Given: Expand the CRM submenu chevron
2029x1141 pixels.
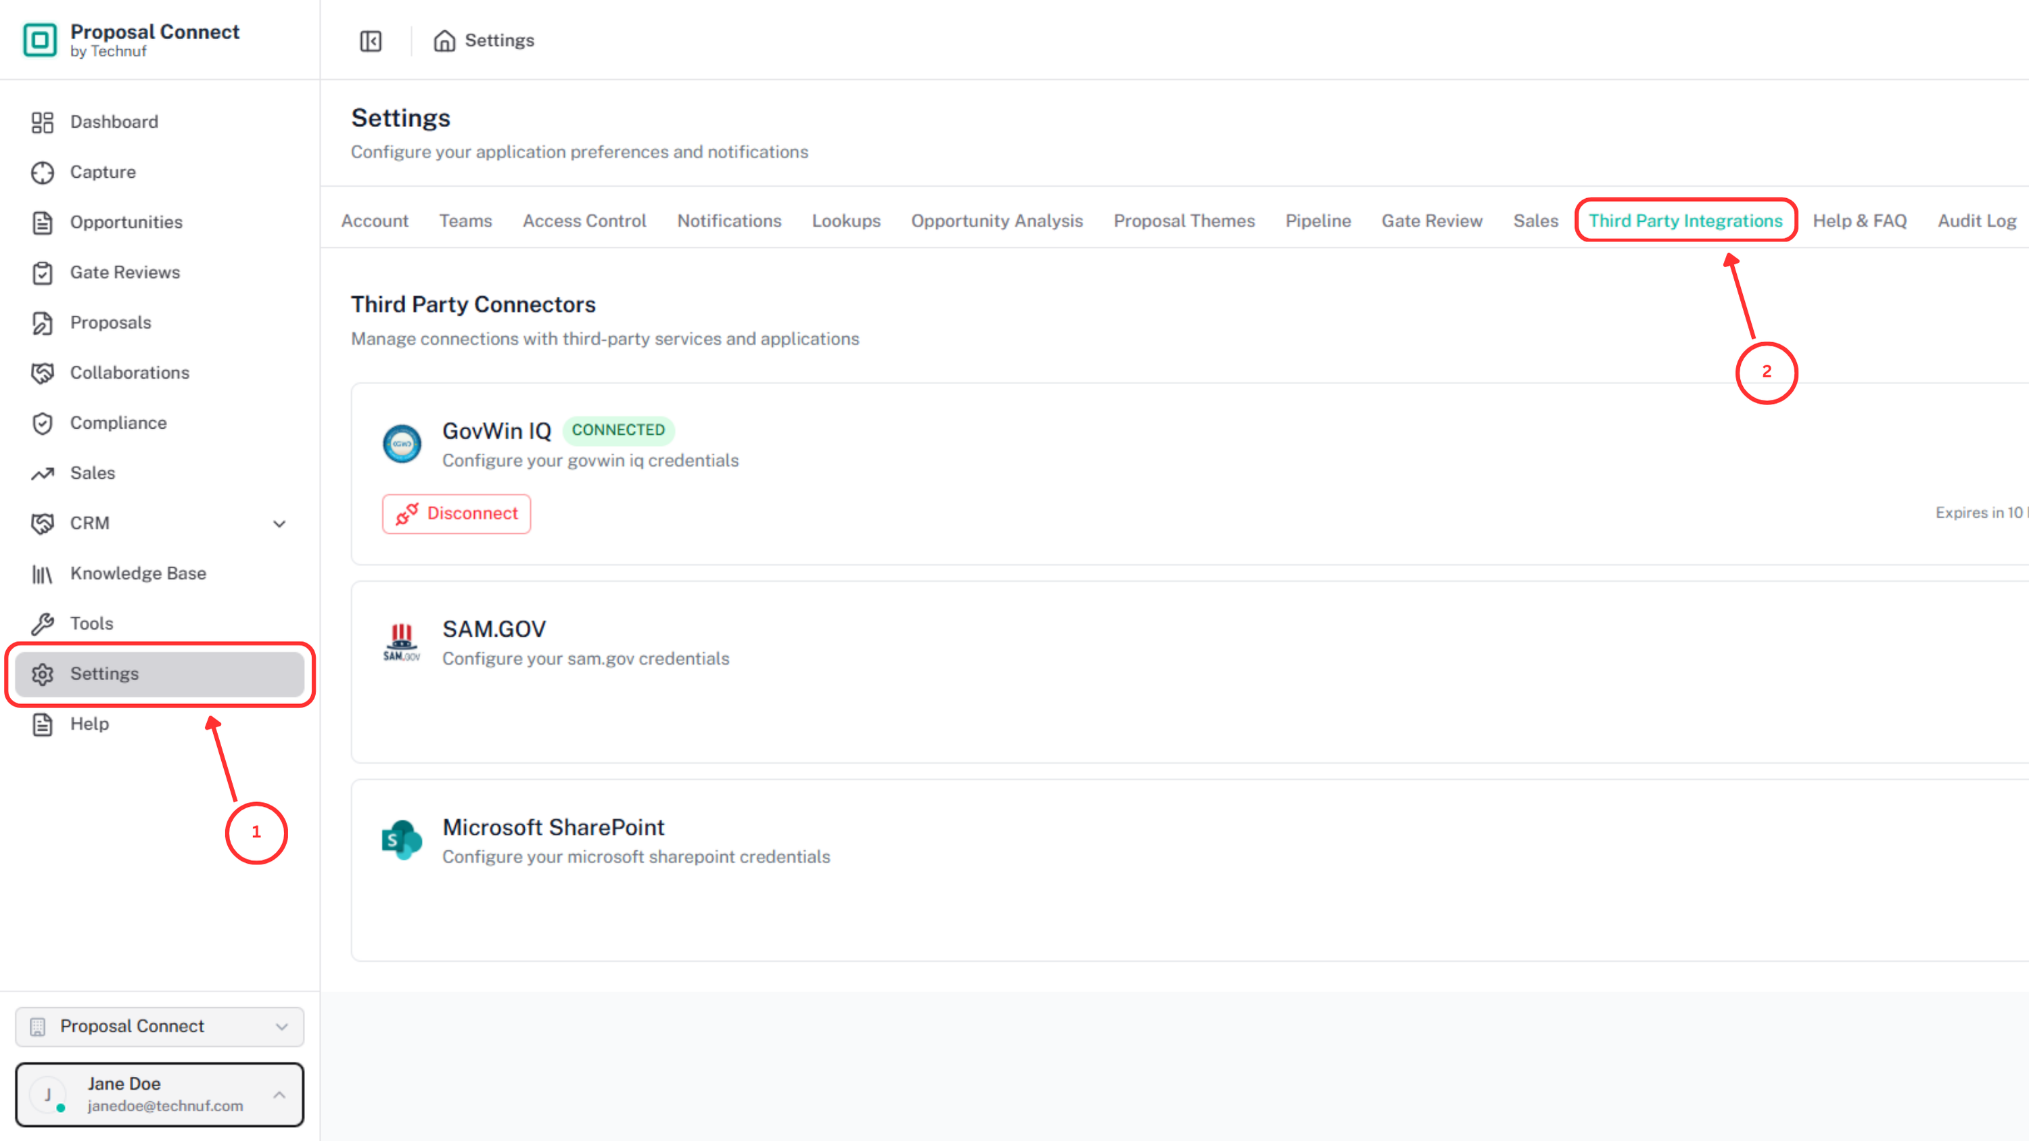Looking at the screenshot, I should (279, 523).
